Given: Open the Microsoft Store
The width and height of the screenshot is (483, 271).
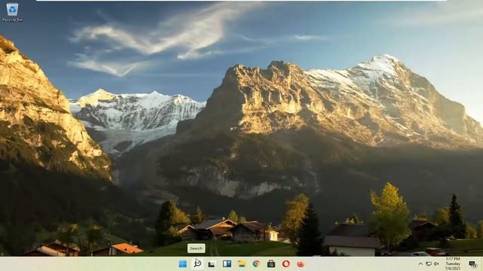Looking at the screenshot, I should point(271,264).
